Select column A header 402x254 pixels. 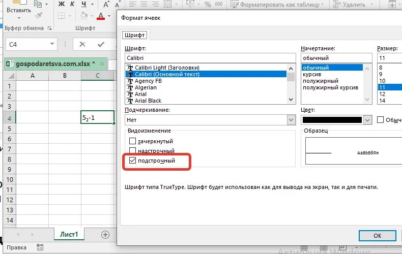[32, 76]
